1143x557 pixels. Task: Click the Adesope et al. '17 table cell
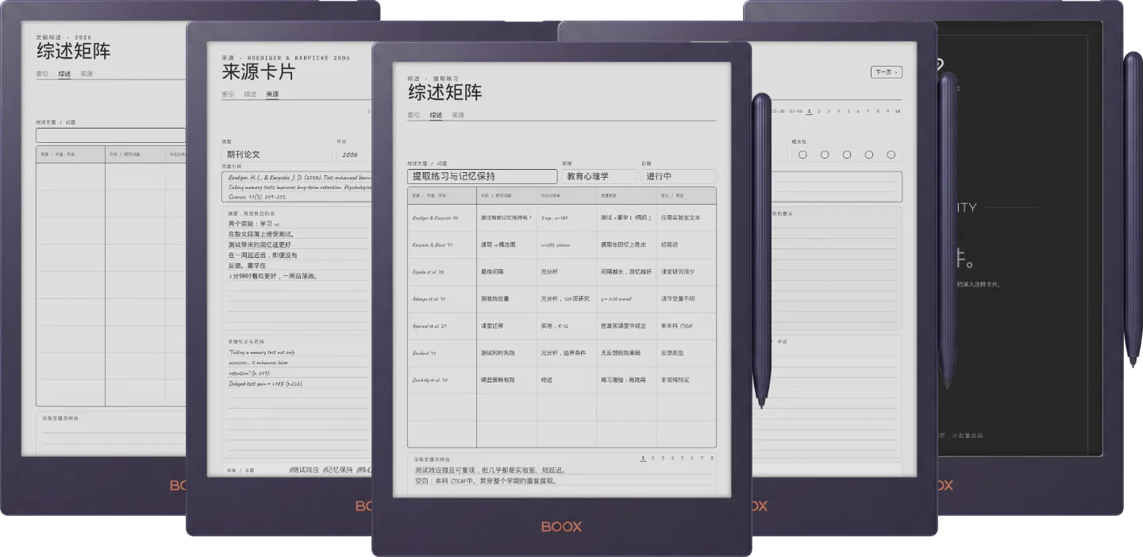point(442,298)
